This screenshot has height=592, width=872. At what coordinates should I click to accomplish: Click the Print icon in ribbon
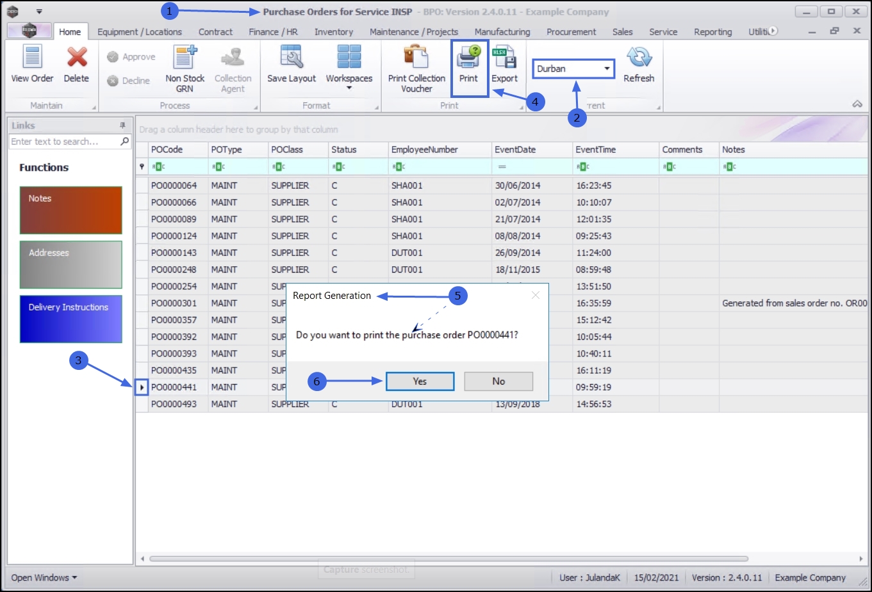pyautogui.click(x=468, y=64)
